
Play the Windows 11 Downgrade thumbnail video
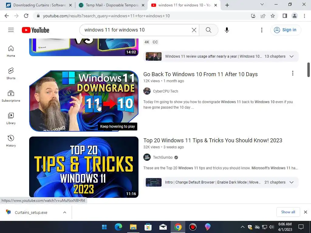(x=84, y=101)
